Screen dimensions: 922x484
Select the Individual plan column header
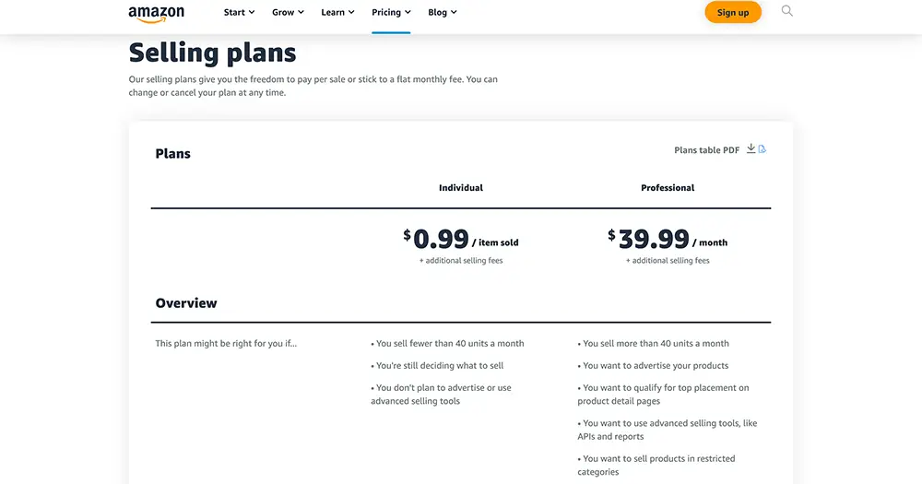[461, 188]
